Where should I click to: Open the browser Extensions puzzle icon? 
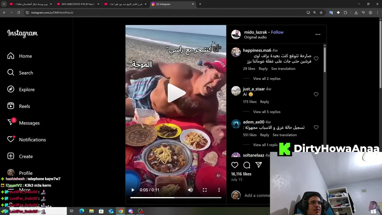[345, 13]
